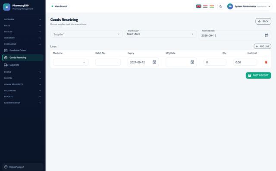Expand the People sidebar section
Screen dimensions: 276x171
click(22, 72)
